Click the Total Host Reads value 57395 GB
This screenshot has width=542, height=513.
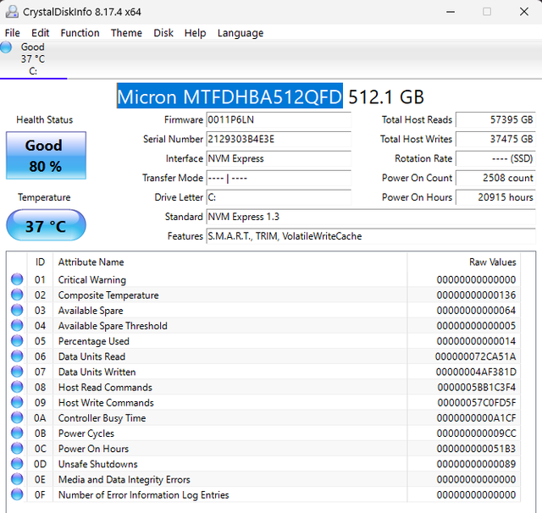495,120
